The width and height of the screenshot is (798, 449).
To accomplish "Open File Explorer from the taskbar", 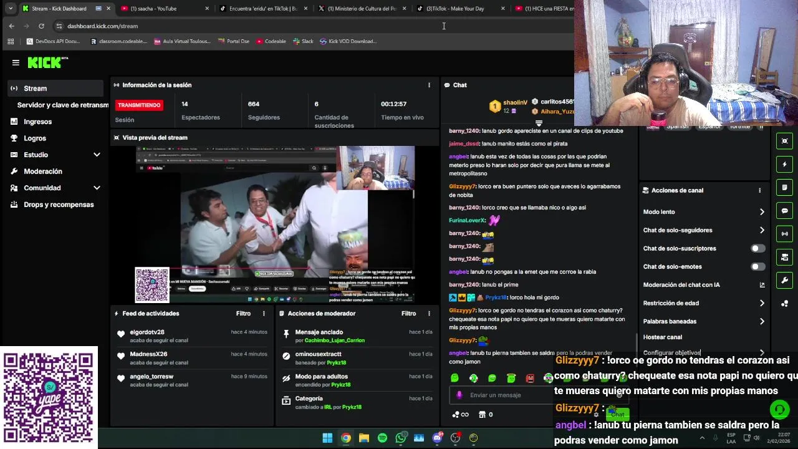I will pyautogui.click(x=364, y=438).
